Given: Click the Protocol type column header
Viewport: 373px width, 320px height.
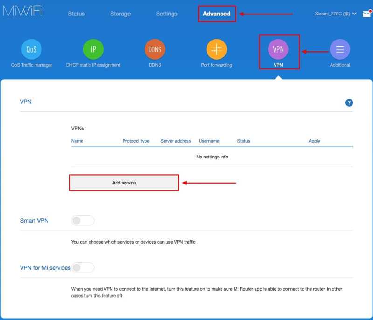Looking at the screenshot, I should (x=136, y=141).
